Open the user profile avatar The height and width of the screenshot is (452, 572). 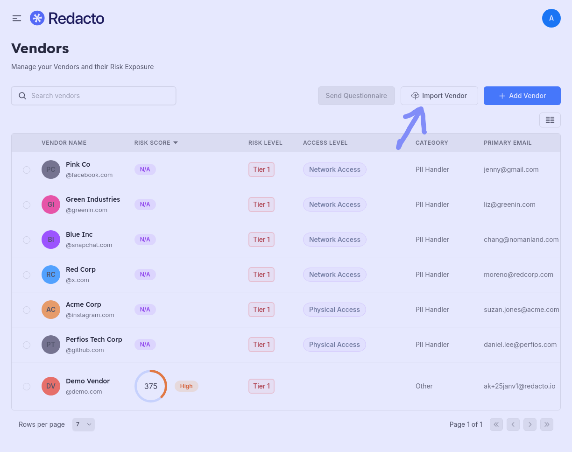pos(551,18)
